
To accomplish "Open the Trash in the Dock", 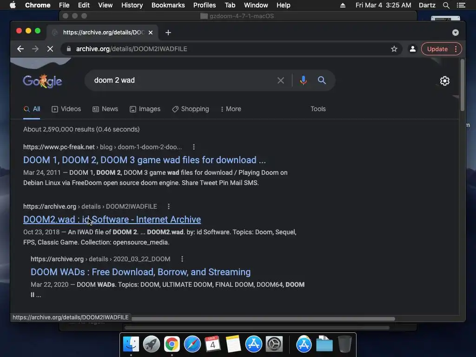I will tap(344, 344).
